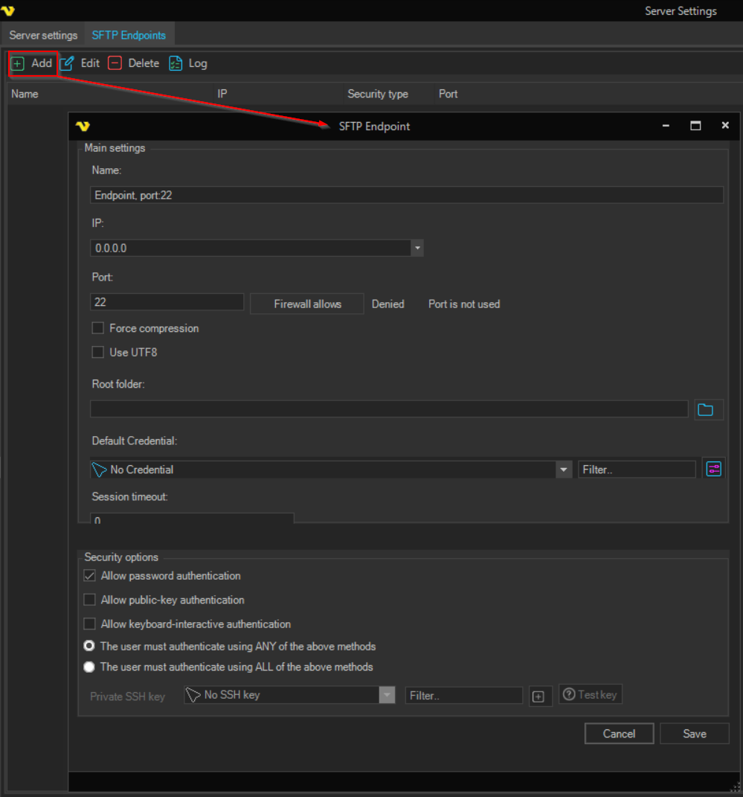Open the Log checklist icon
Screen dimensions: 743x797
176,63
